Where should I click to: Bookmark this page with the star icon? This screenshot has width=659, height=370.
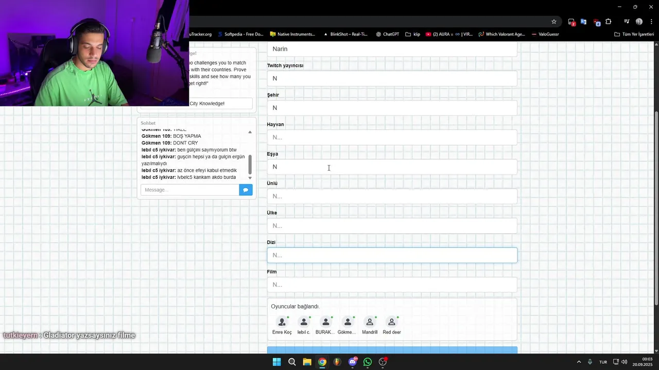pyautogui.click(x=554, y=22)
